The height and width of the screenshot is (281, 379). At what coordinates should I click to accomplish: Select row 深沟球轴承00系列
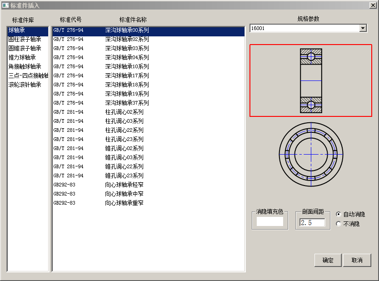149,30
